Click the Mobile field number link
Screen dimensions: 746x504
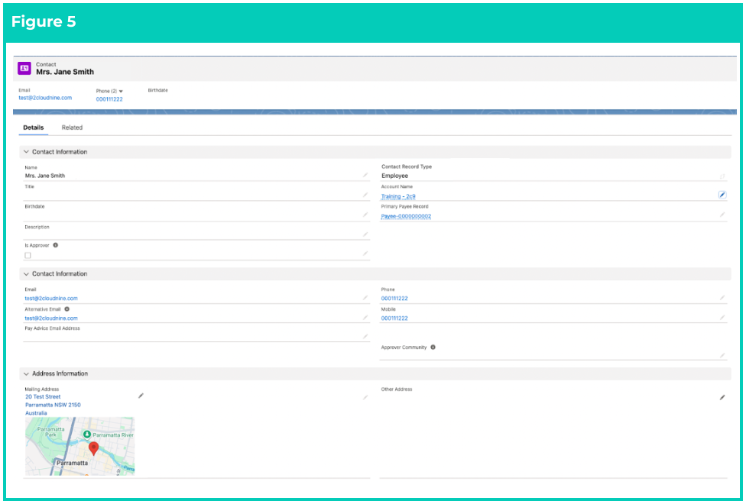(x=394, y=318)
